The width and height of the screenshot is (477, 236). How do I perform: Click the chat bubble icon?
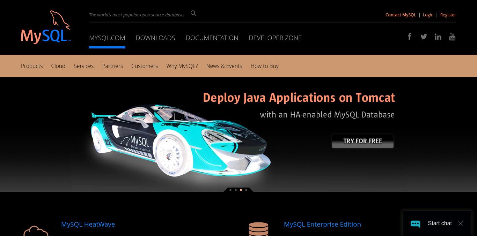pyautogui.click(x=415, y=223)
